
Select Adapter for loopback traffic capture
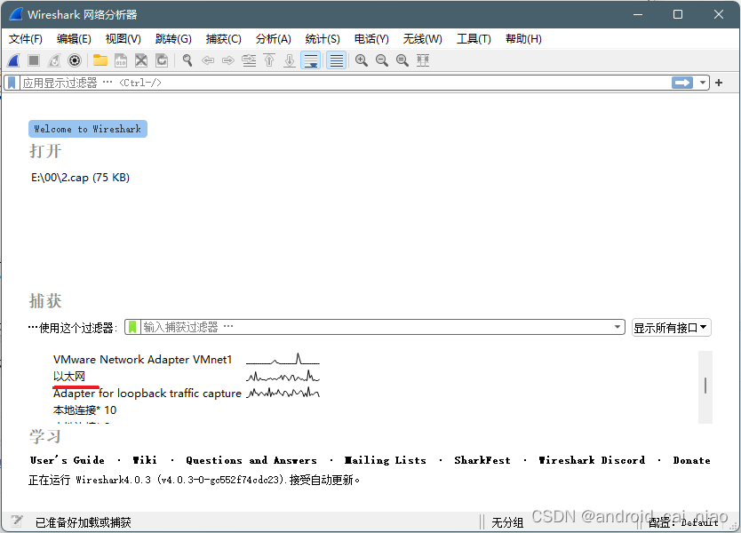tap(147, 394)
